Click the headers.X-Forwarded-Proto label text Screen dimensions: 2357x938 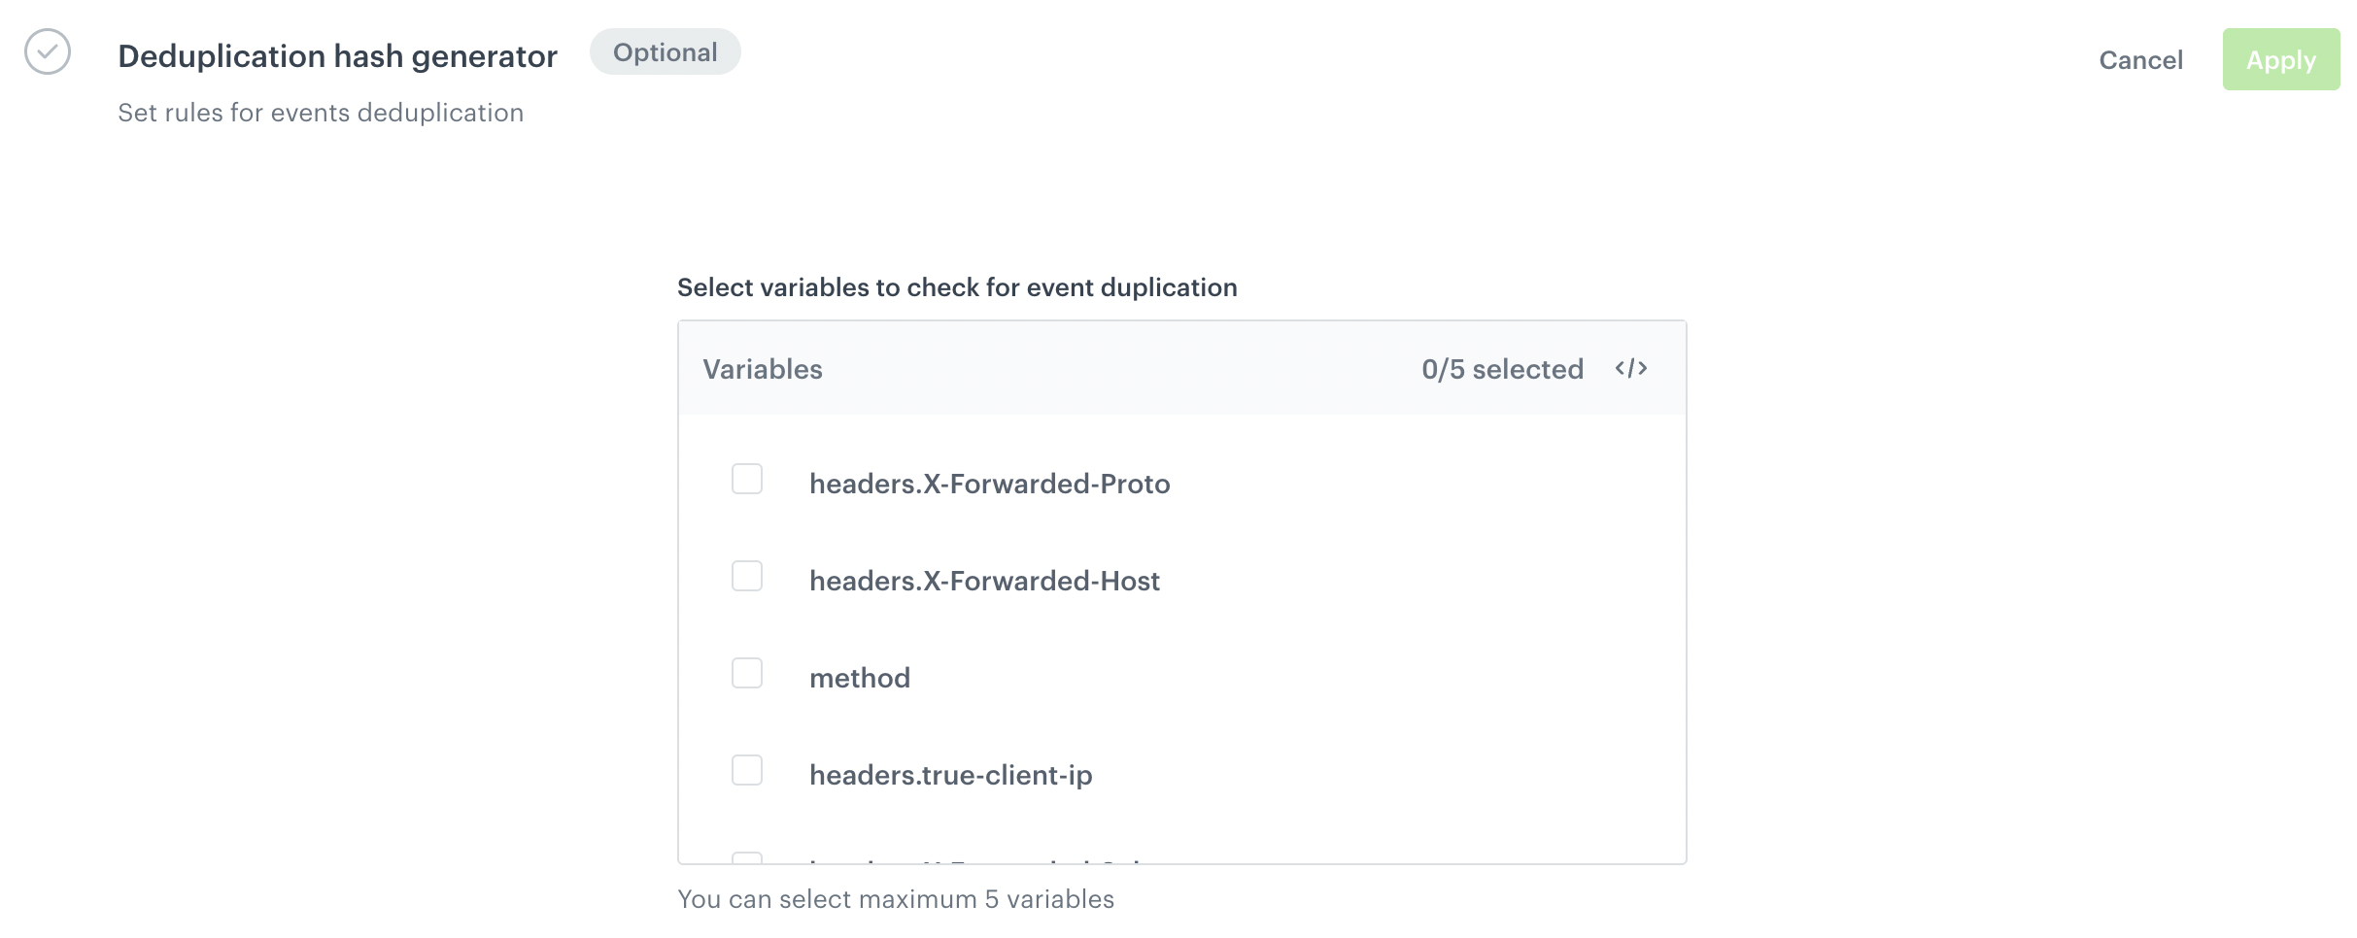click(990, 483)
